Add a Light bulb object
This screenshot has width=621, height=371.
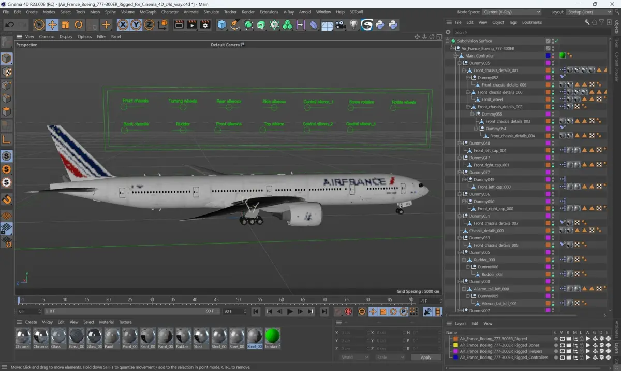353,24
